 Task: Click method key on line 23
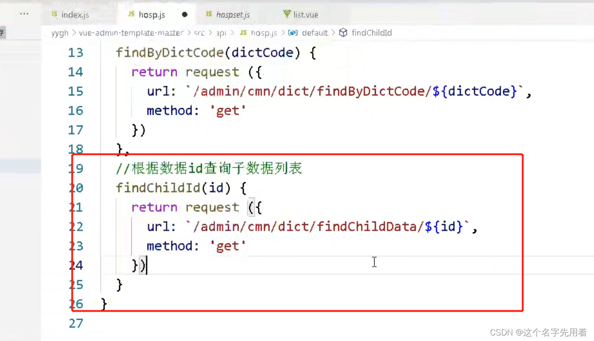170,246
